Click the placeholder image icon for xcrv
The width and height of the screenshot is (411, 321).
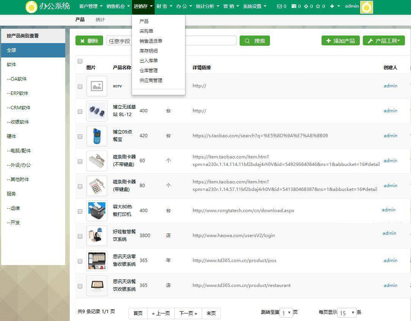97,86
